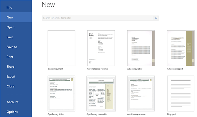Open the Export options

[11, 76]
